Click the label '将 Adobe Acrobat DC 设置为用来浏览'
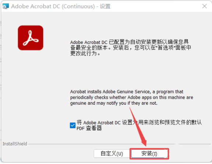The width and height of the screenshot is (212, 164). point(139,122)
